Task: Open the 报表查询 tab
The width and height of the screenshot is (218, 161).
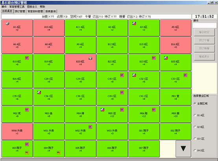Action: pyautogui.click(x=50, y=11)
